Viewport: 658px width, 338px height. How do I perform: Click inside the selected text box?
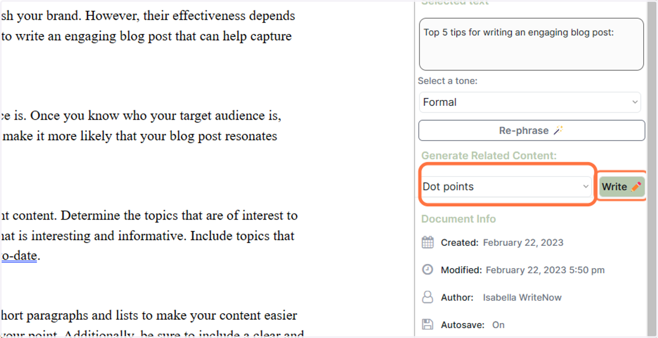pos(531,44)
